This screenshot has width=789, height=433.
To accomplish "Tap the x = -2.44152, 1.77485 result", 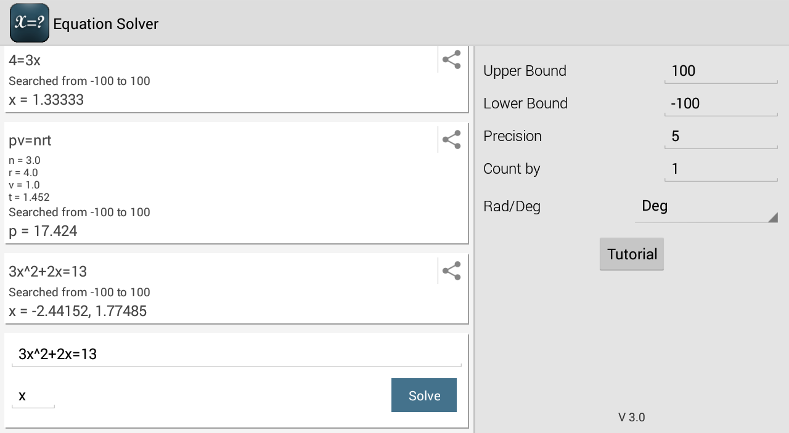I will point(78,311).
